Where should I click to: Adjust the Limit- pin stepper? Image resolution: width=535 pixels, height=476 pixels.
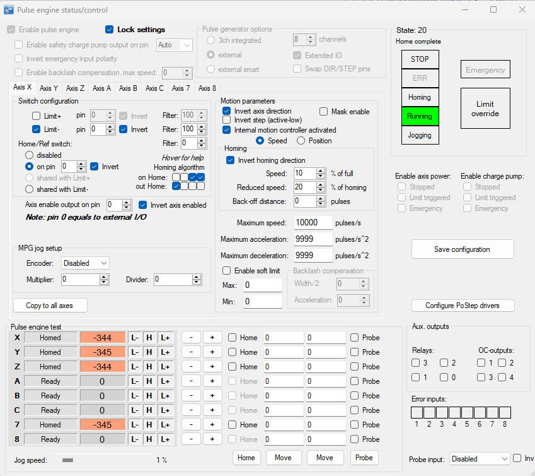click(110, 129)
